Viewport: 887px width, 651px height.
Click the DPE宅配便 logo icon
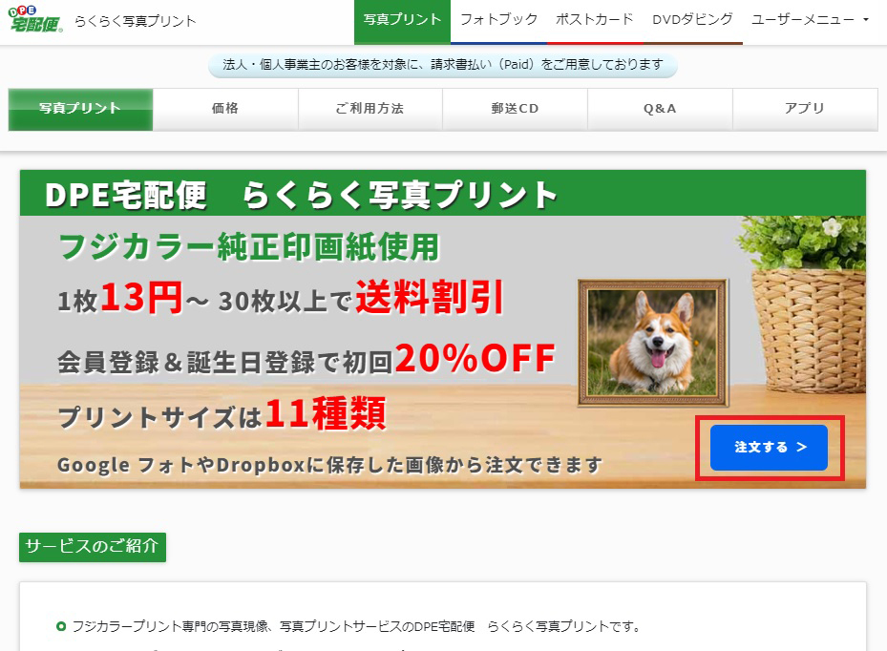(35, 19)
